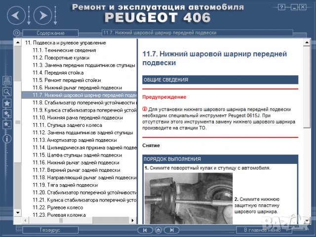Open the Содержание tab

50,33
